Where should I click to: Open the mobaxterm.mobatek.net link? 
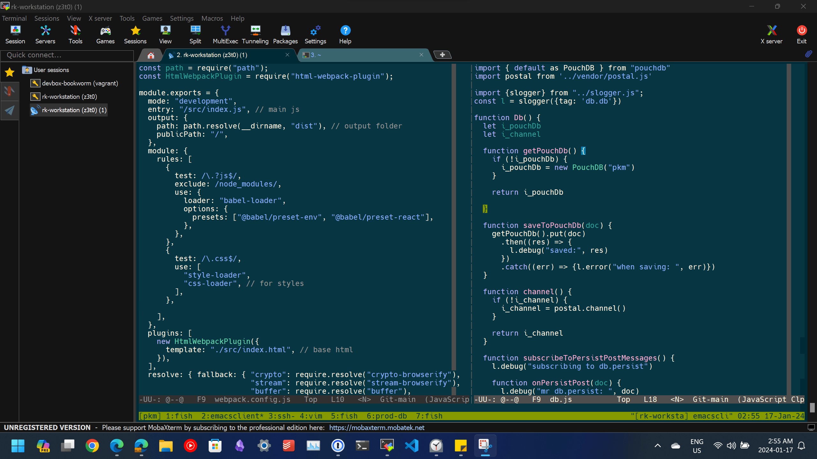377,427
